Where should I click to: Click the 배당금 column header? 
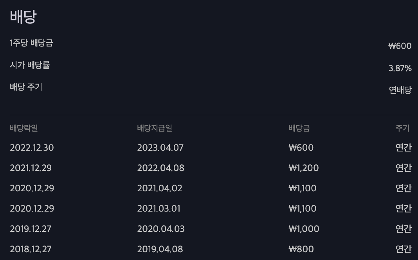[x=299, y=128]
